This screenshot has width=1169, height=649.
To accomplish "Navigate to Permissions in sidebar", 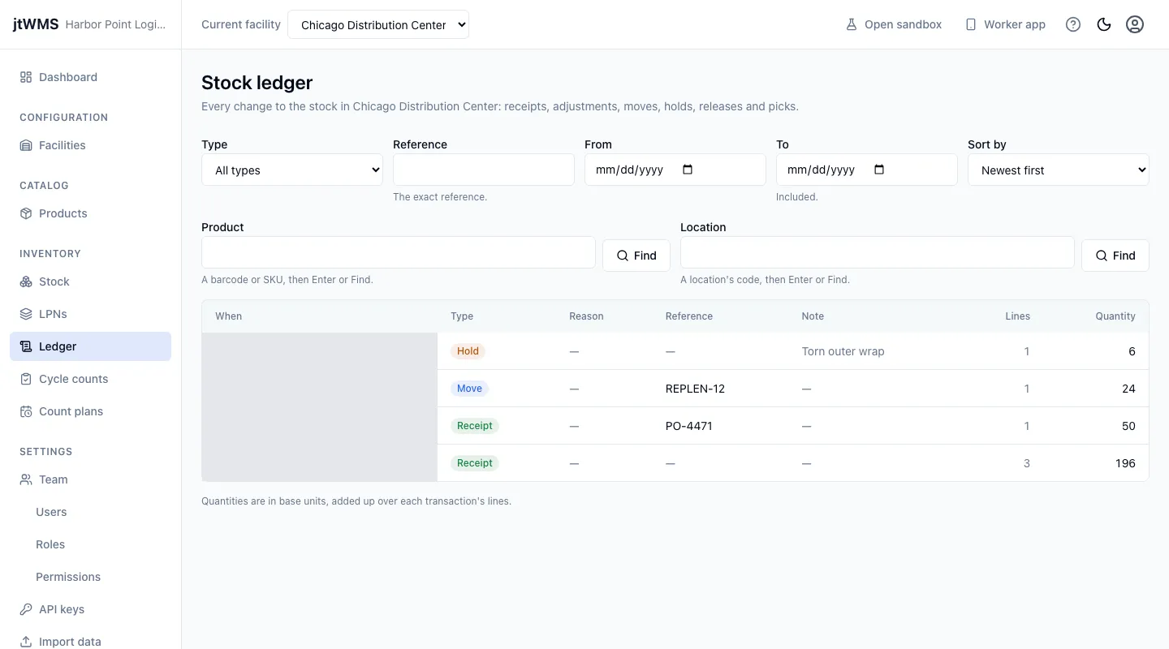I will click(x=68, y=577).
